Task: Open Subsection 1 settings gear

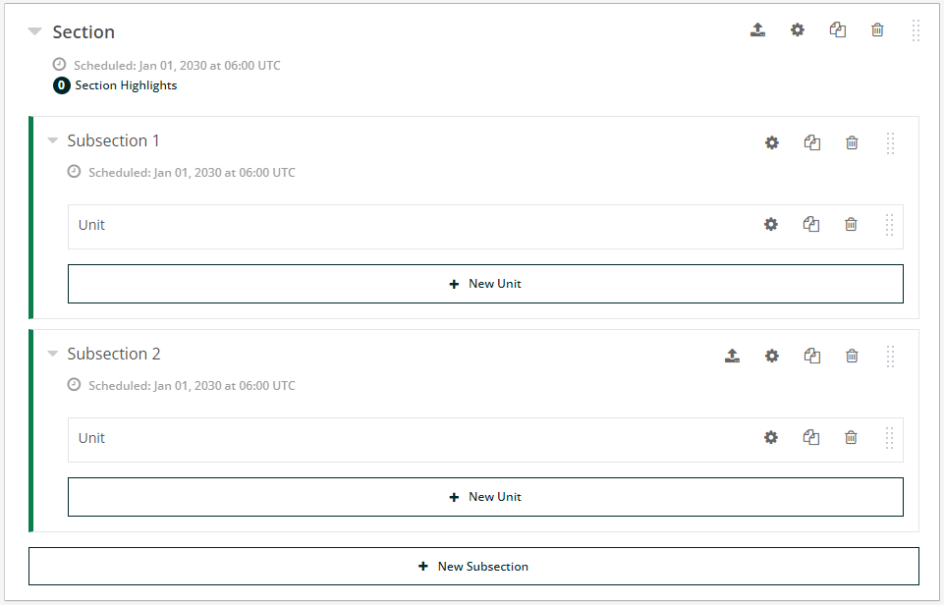Action: [x=772, y=142]
